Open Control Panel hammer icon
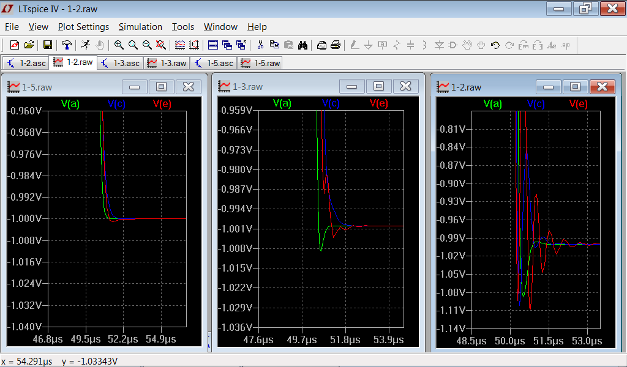627x367 pixels. coord(66,45)
